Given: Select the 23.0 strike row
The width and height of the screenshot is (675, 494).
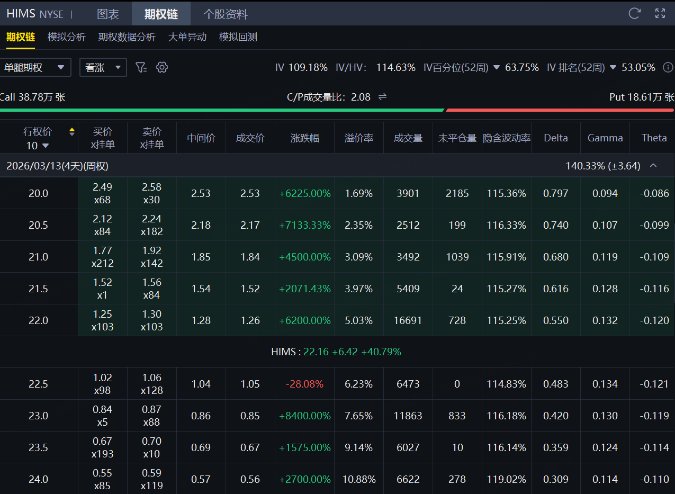Looking at the screenshot, I should tap(38, 416).
